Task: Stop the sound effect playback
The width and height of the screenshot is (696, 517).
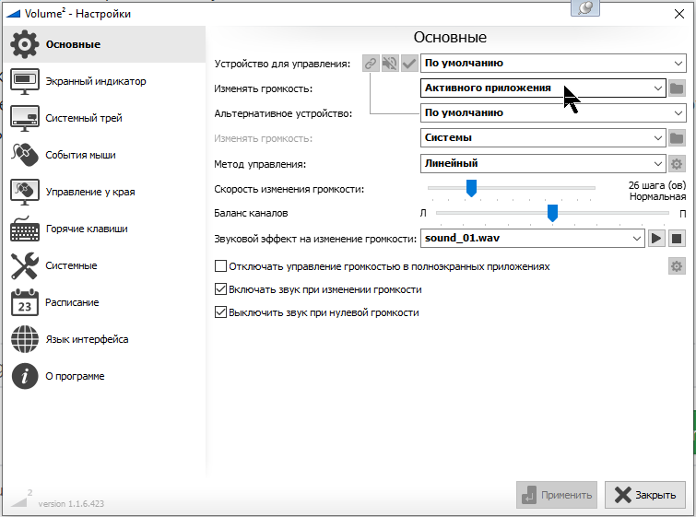Action: click(x=677, y=239)
